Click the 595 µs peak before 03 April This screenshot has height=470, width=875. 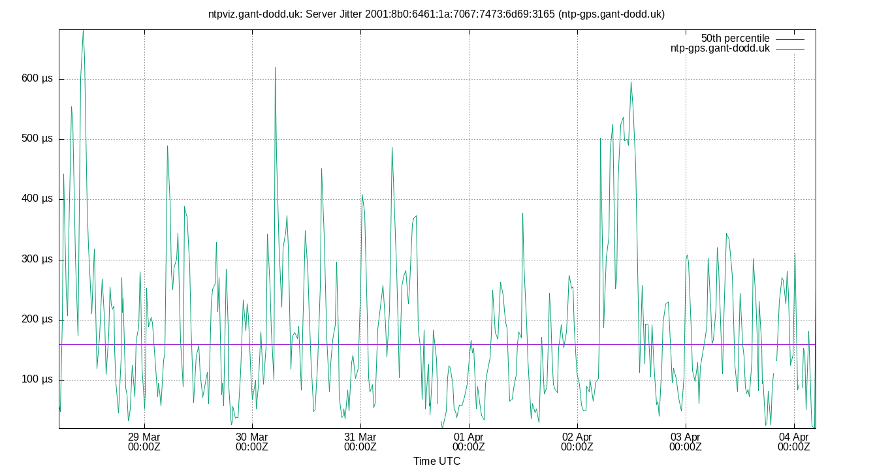tap(630, 83)
